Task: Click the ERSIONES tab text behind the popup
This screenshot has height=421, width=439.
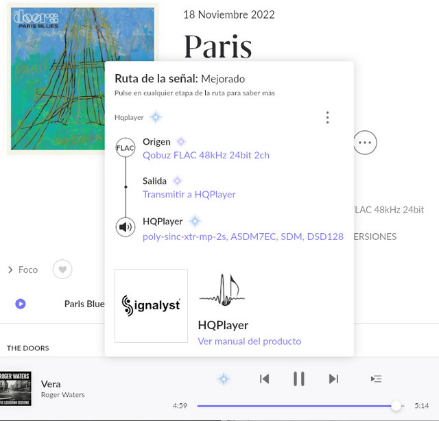Action: tap(375, 237)
